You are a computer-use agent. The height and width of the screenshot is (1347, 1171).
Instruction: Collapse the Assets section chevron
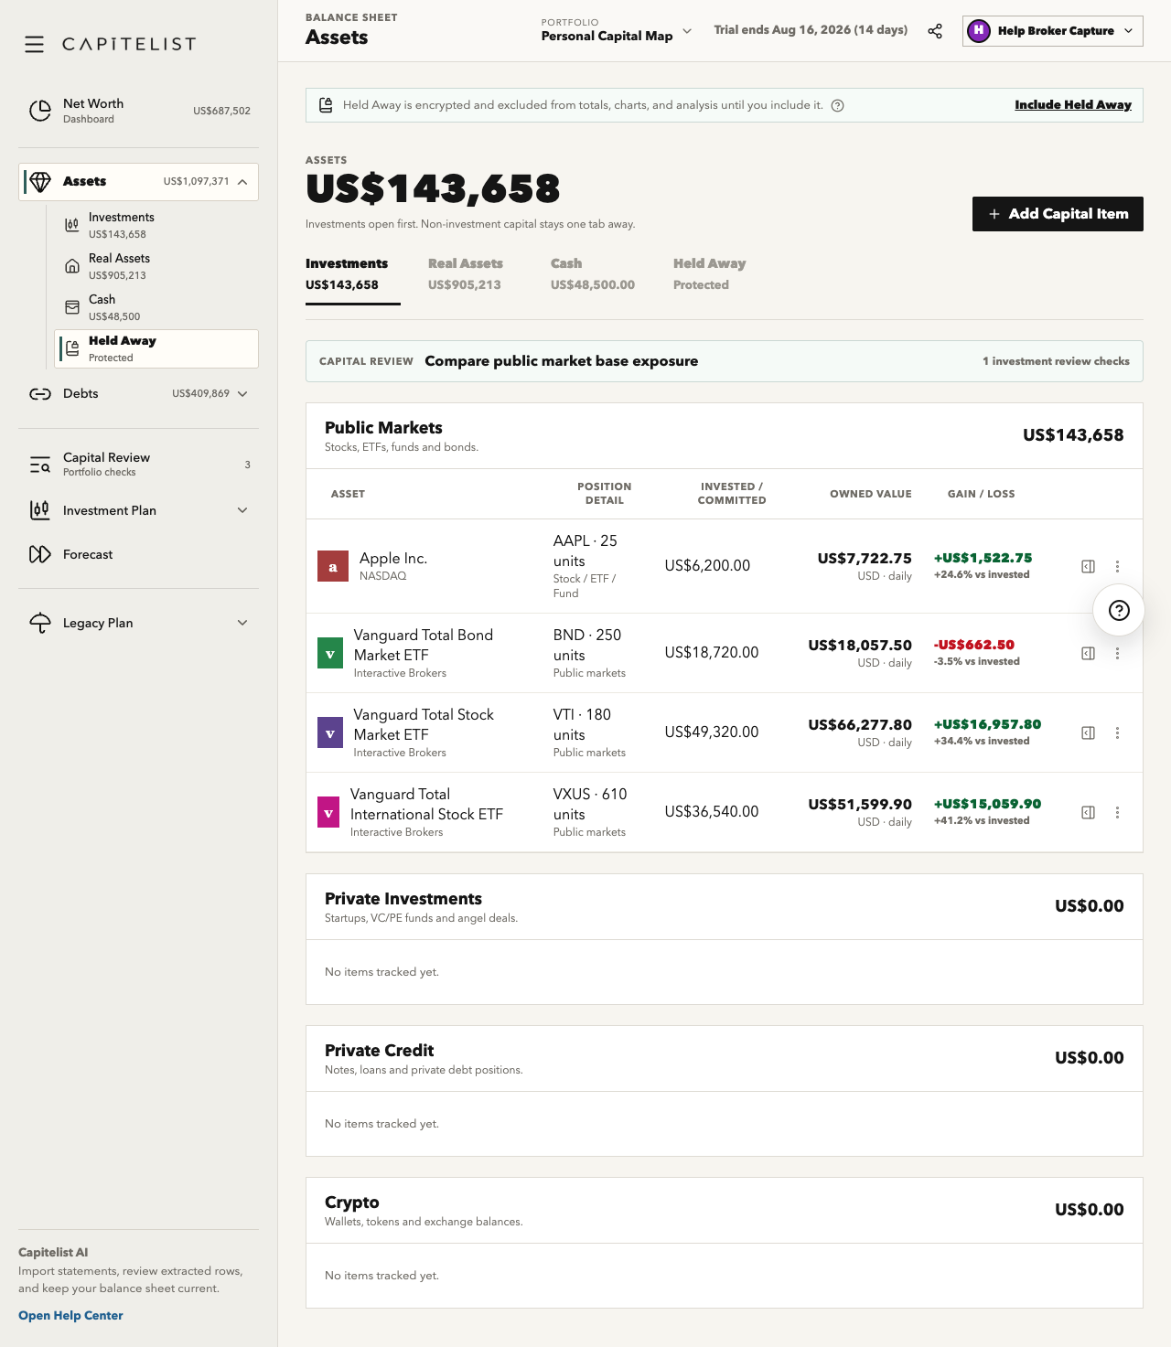coord(242,182)
